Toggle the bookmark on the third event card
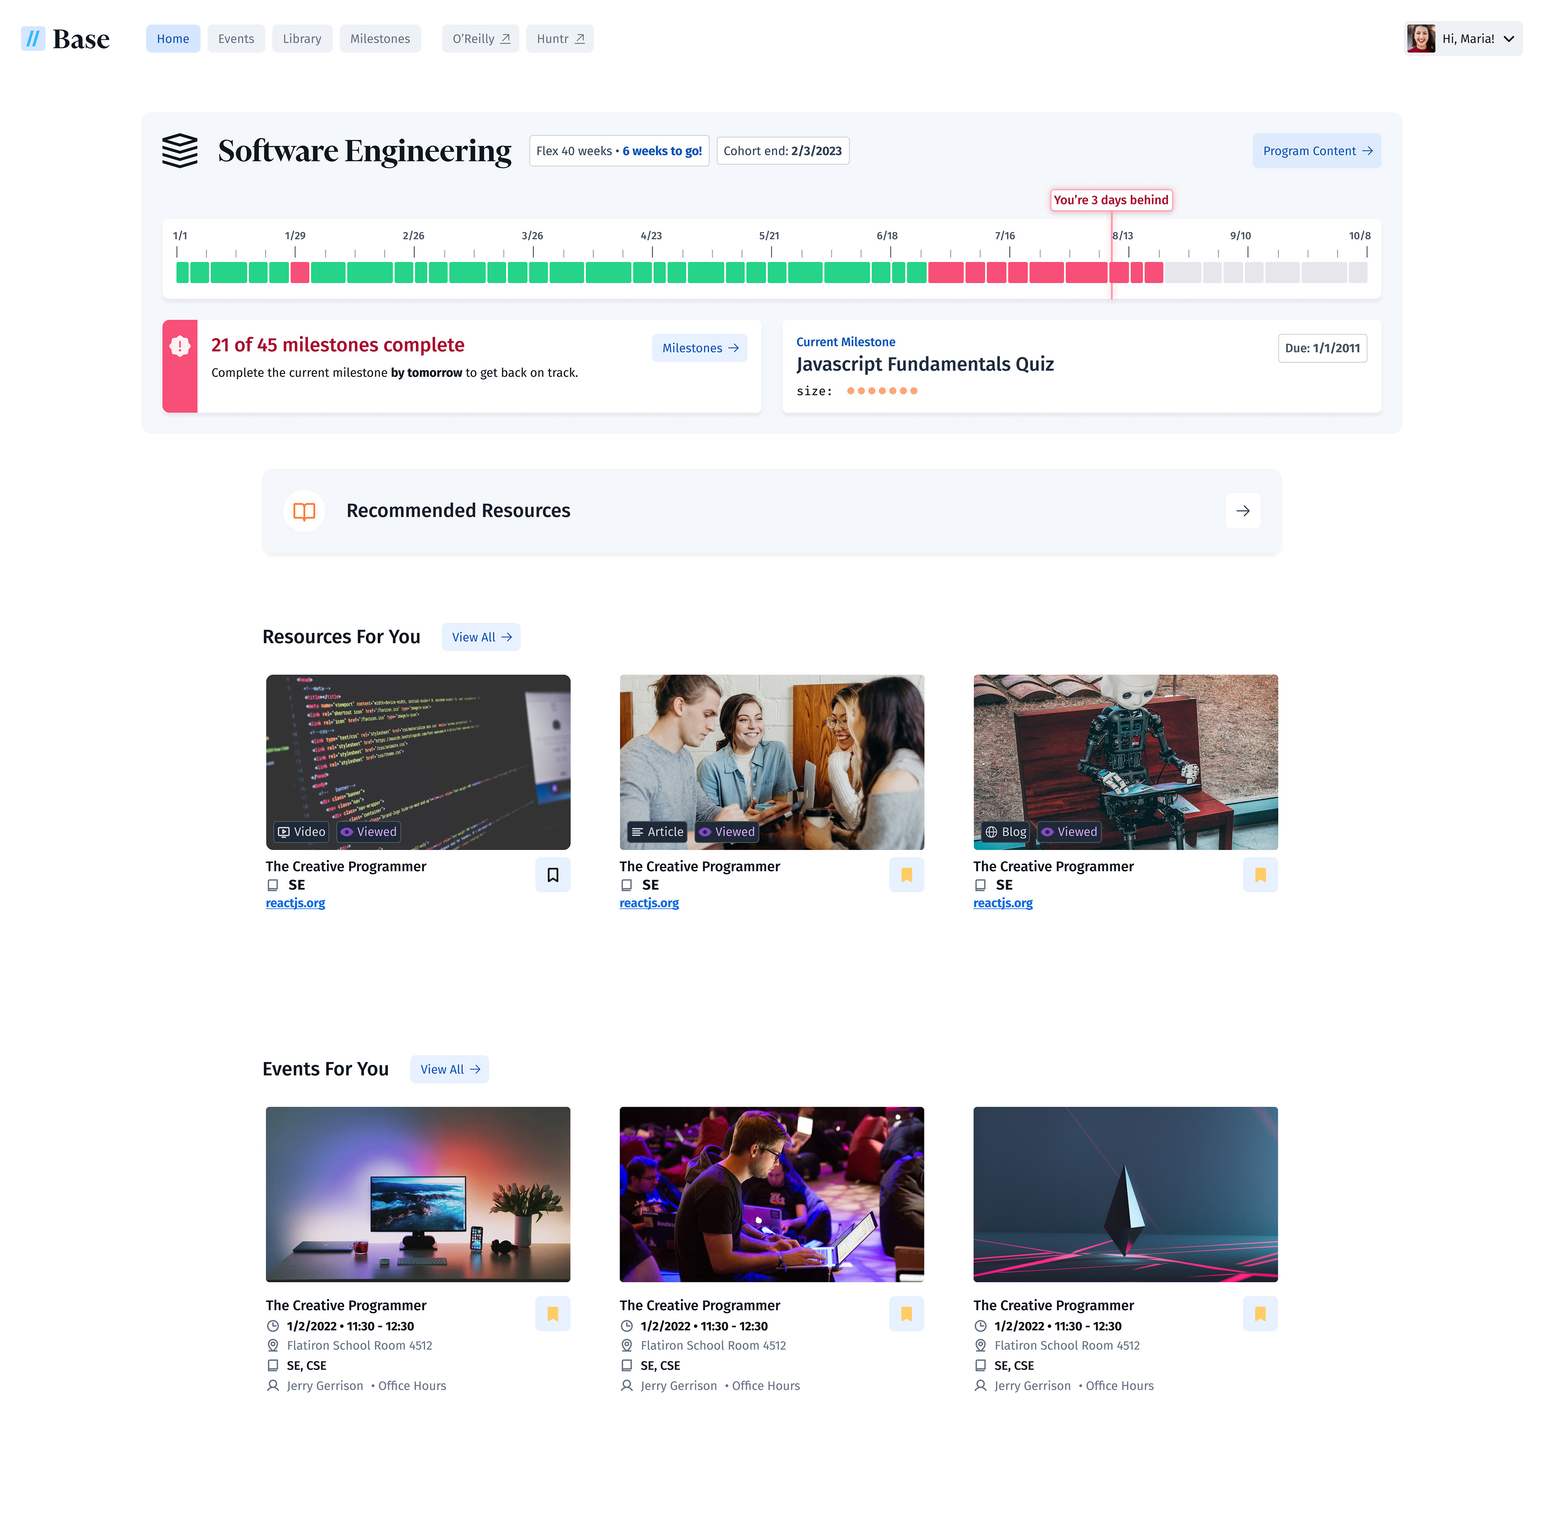This screenshot has height=1531, width=1544. [x=1260, y=1313]
